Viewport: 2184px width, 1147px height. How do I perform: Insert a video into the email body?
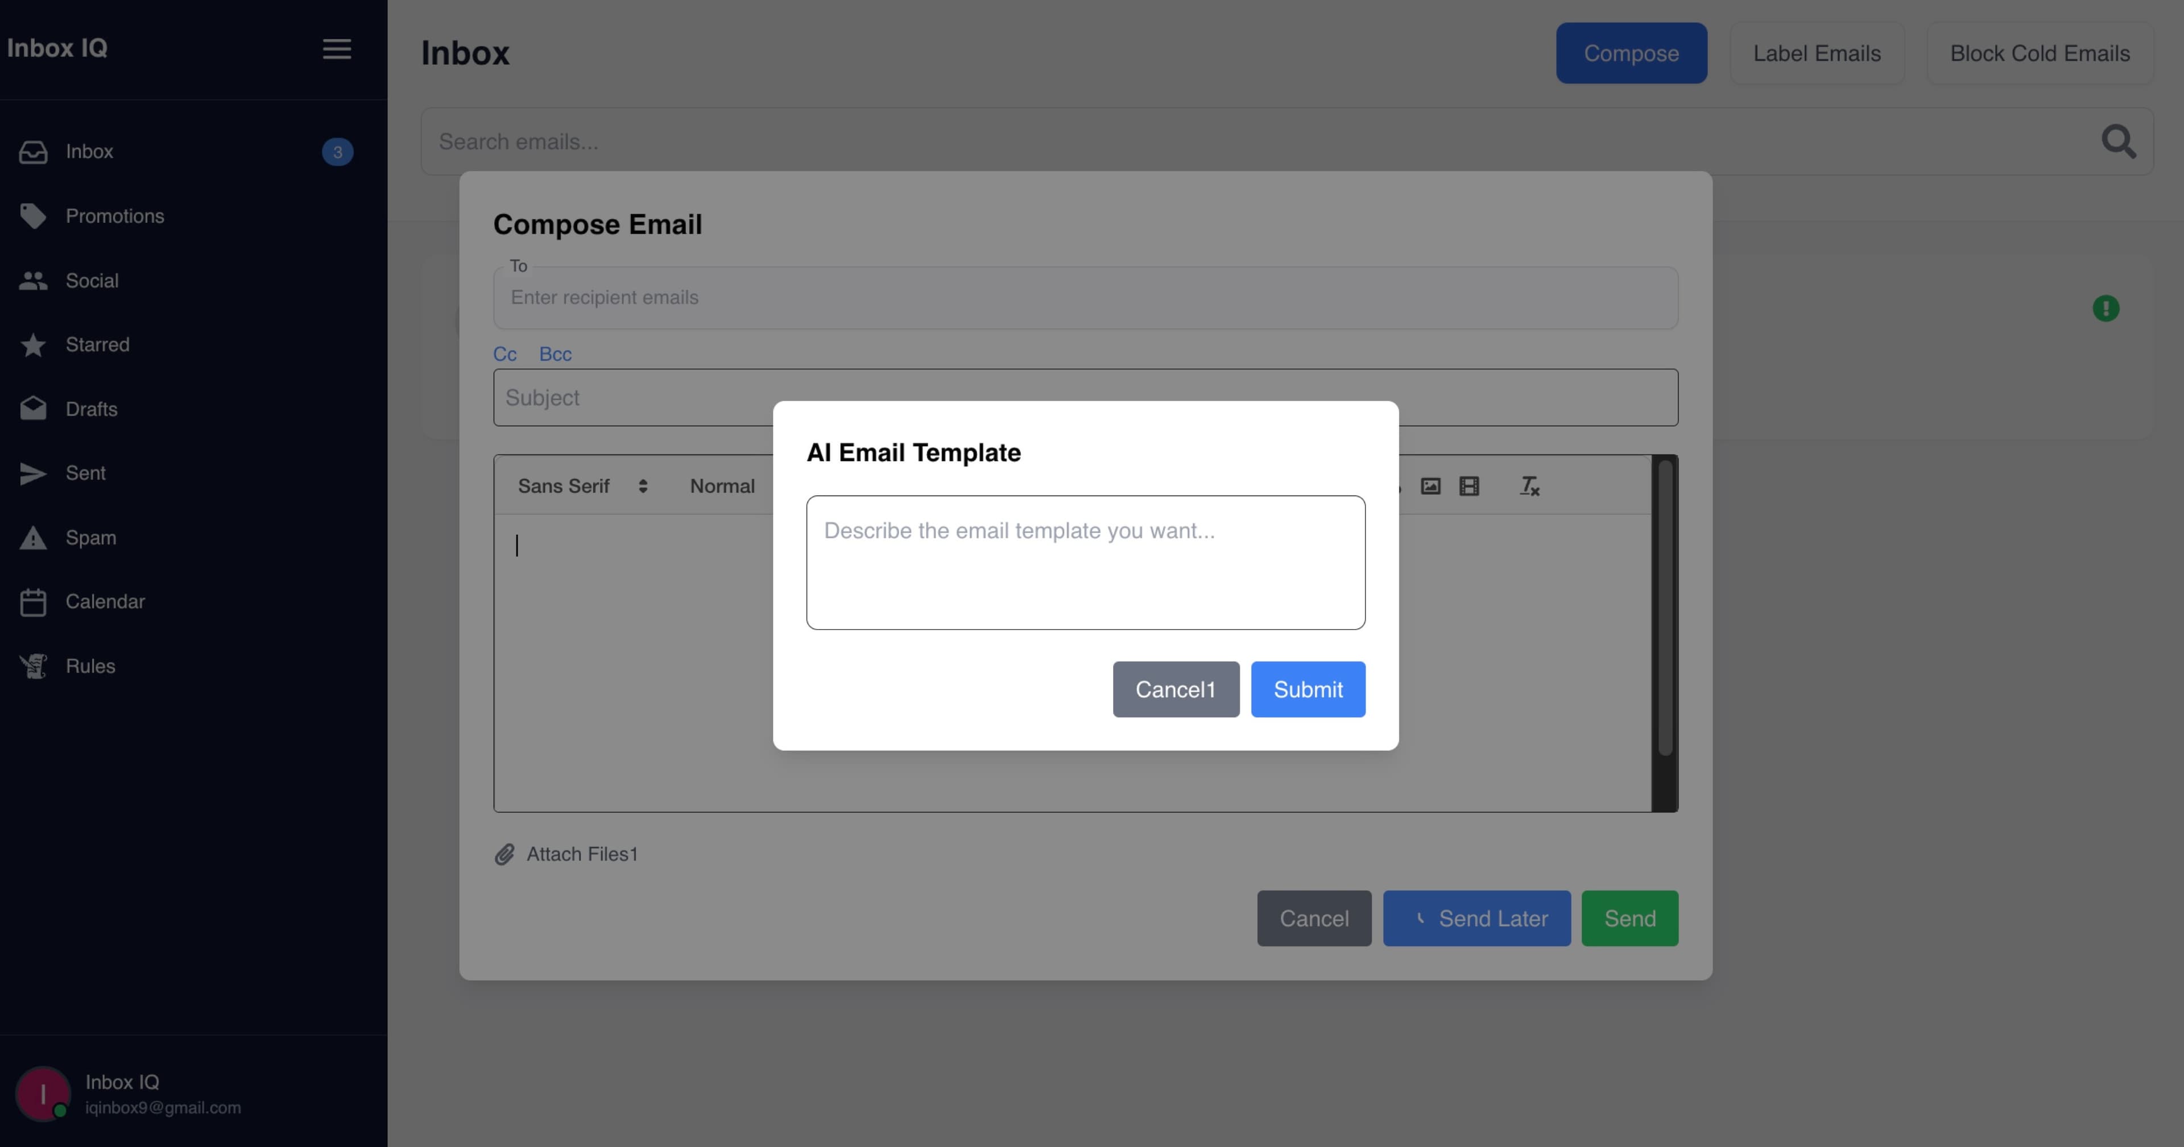(x=1469, y=486)
